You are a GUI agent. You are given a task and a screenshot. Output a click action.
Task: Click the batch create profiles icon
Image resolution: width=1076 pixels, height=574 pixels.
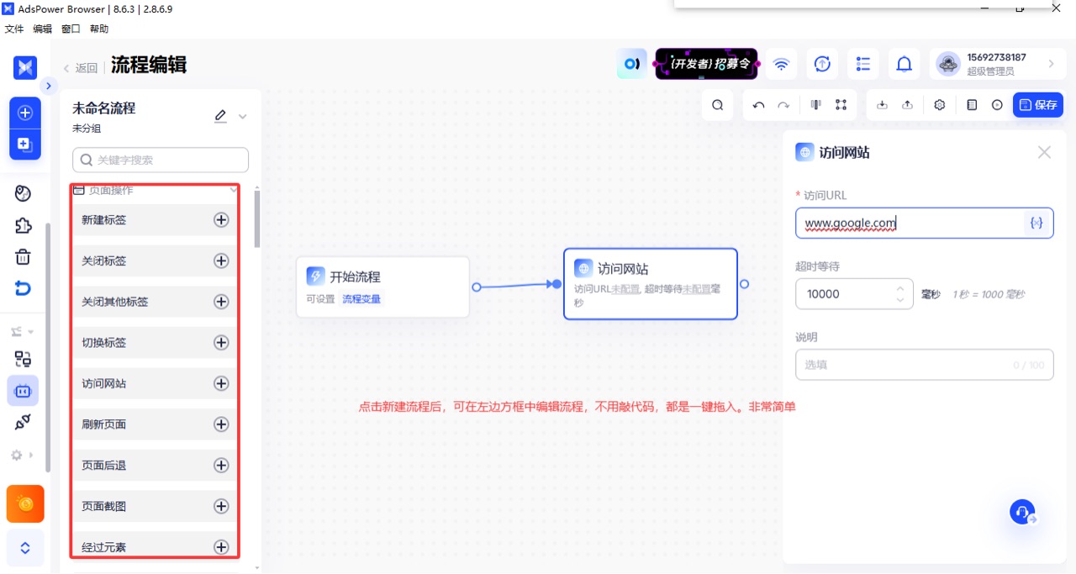[x=25, y=144]
